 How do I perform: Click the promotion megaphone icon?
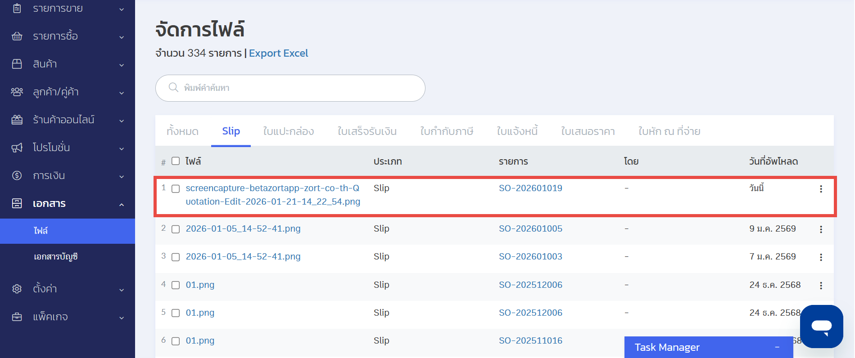coord(17,148)
